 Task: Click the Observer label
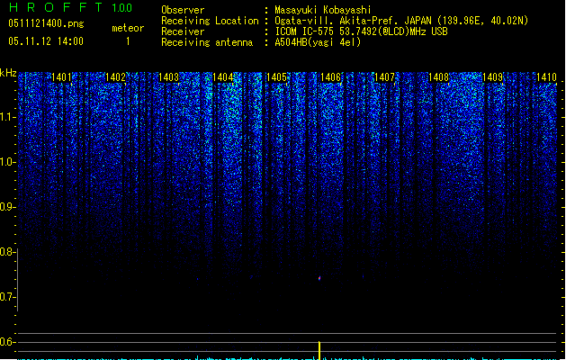pyautogui.click(x=183, y=10)
